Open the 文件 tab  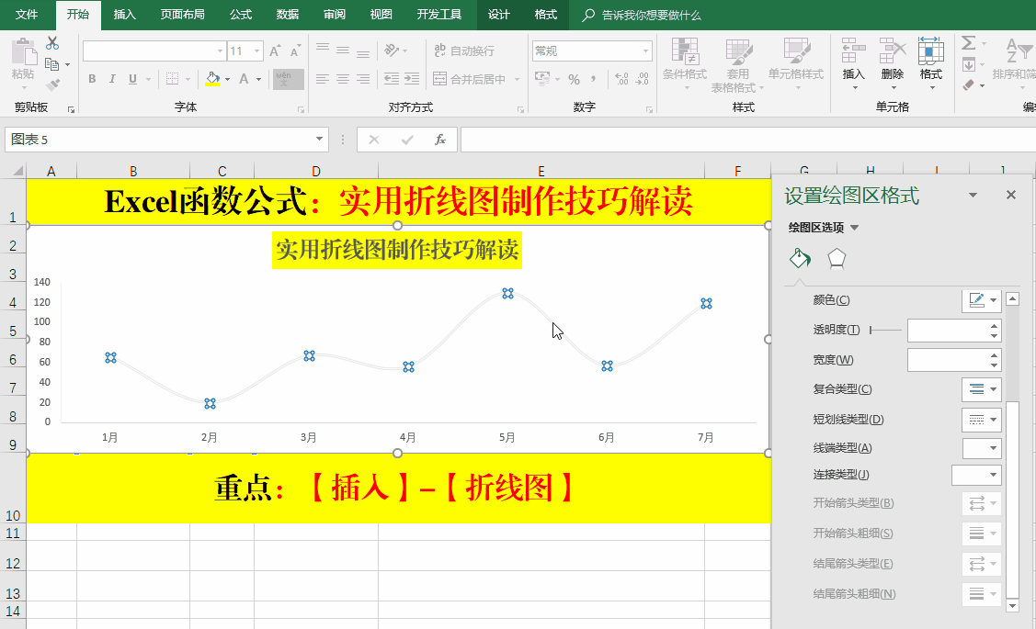point(27,15)
